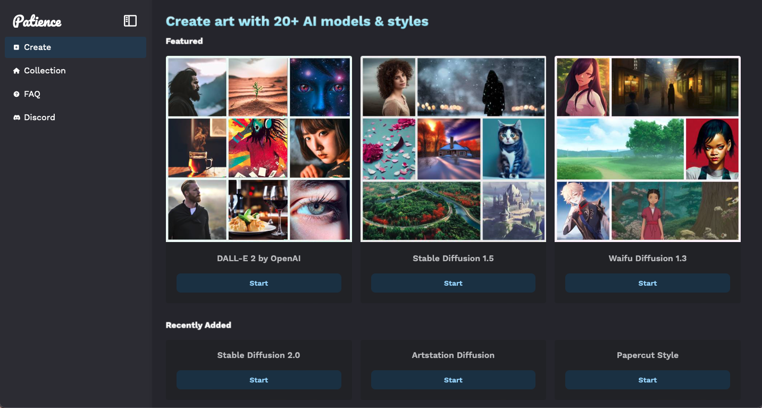Viewport: 762px width, 408px height.
Task: Open the Collection menu item
Action: tap(45, 71)
